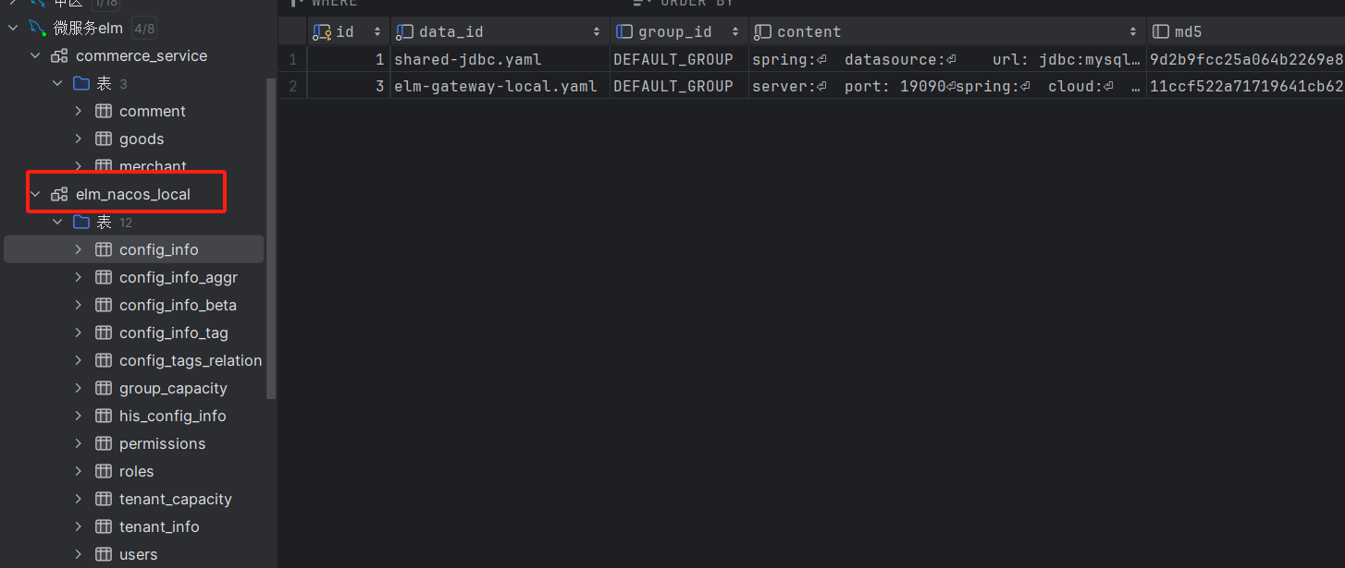Image resolution: width=1345 pixels, height=568 pixels.
Task: Toggle sort arrows on data_id column
Action: click(597, 31)
